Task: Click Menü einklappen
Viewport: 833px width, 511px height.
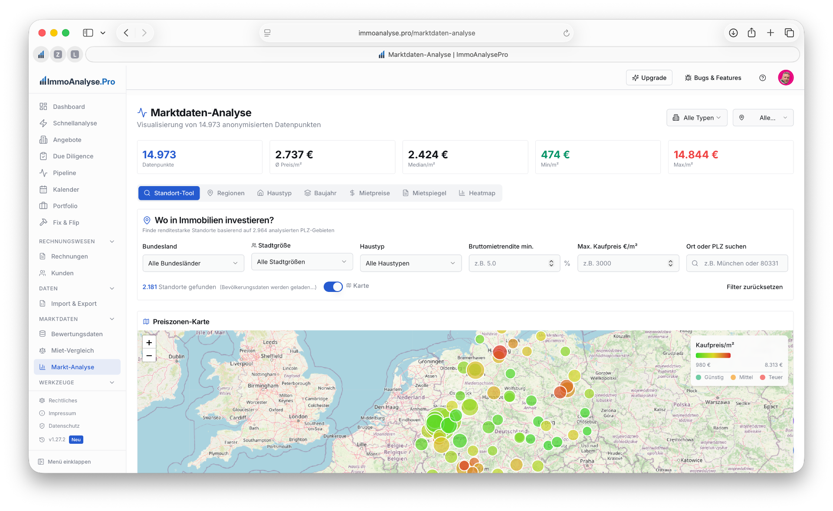Action: coord(65,462)
